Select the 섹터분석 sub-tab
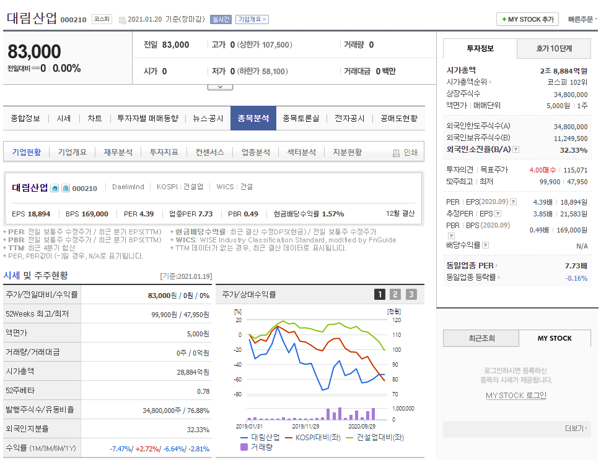601x460 pixels. point(302,152)
